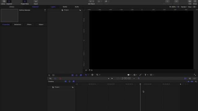
Task: Toggle the behaviors display button in Layers pane
Action: [76, 75]
